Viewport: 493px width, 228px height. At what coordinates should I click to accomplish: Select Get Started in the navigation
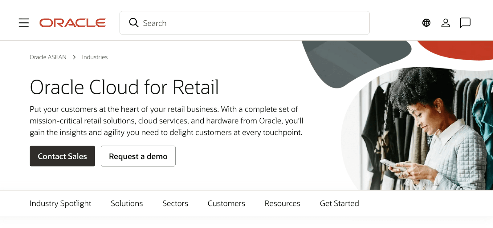[x=339, y=203]
